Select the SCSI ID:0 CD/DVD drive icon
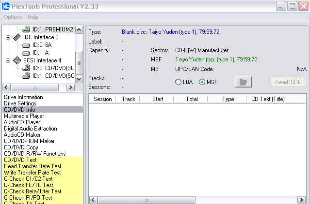The height and width of the screenshot is (204, 310). [26, 68]
